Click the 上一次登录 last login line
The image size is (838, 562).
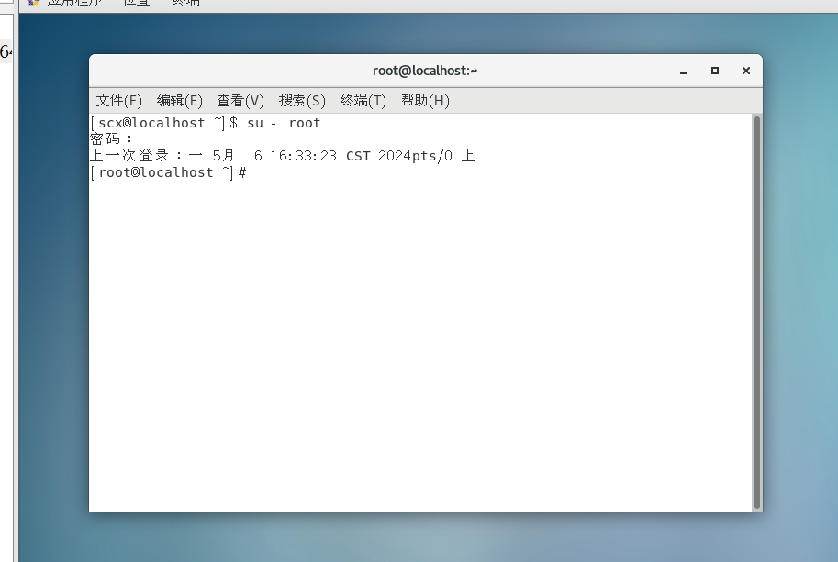282,156
